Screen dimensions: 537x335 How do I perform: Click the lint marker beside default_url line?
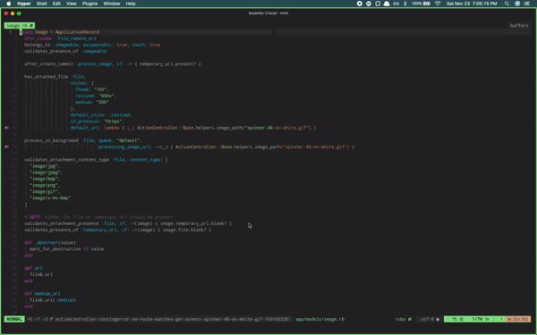pos(6,128)
